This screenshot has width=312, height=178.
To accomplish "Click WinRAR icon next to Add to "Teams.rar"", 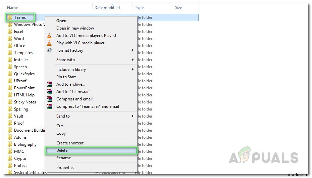I will click(49, 92).
